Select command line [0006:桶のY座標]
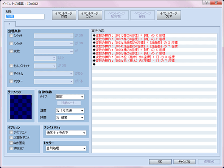The height and width of the screenshot is (168, 224). tap(154, 53)
